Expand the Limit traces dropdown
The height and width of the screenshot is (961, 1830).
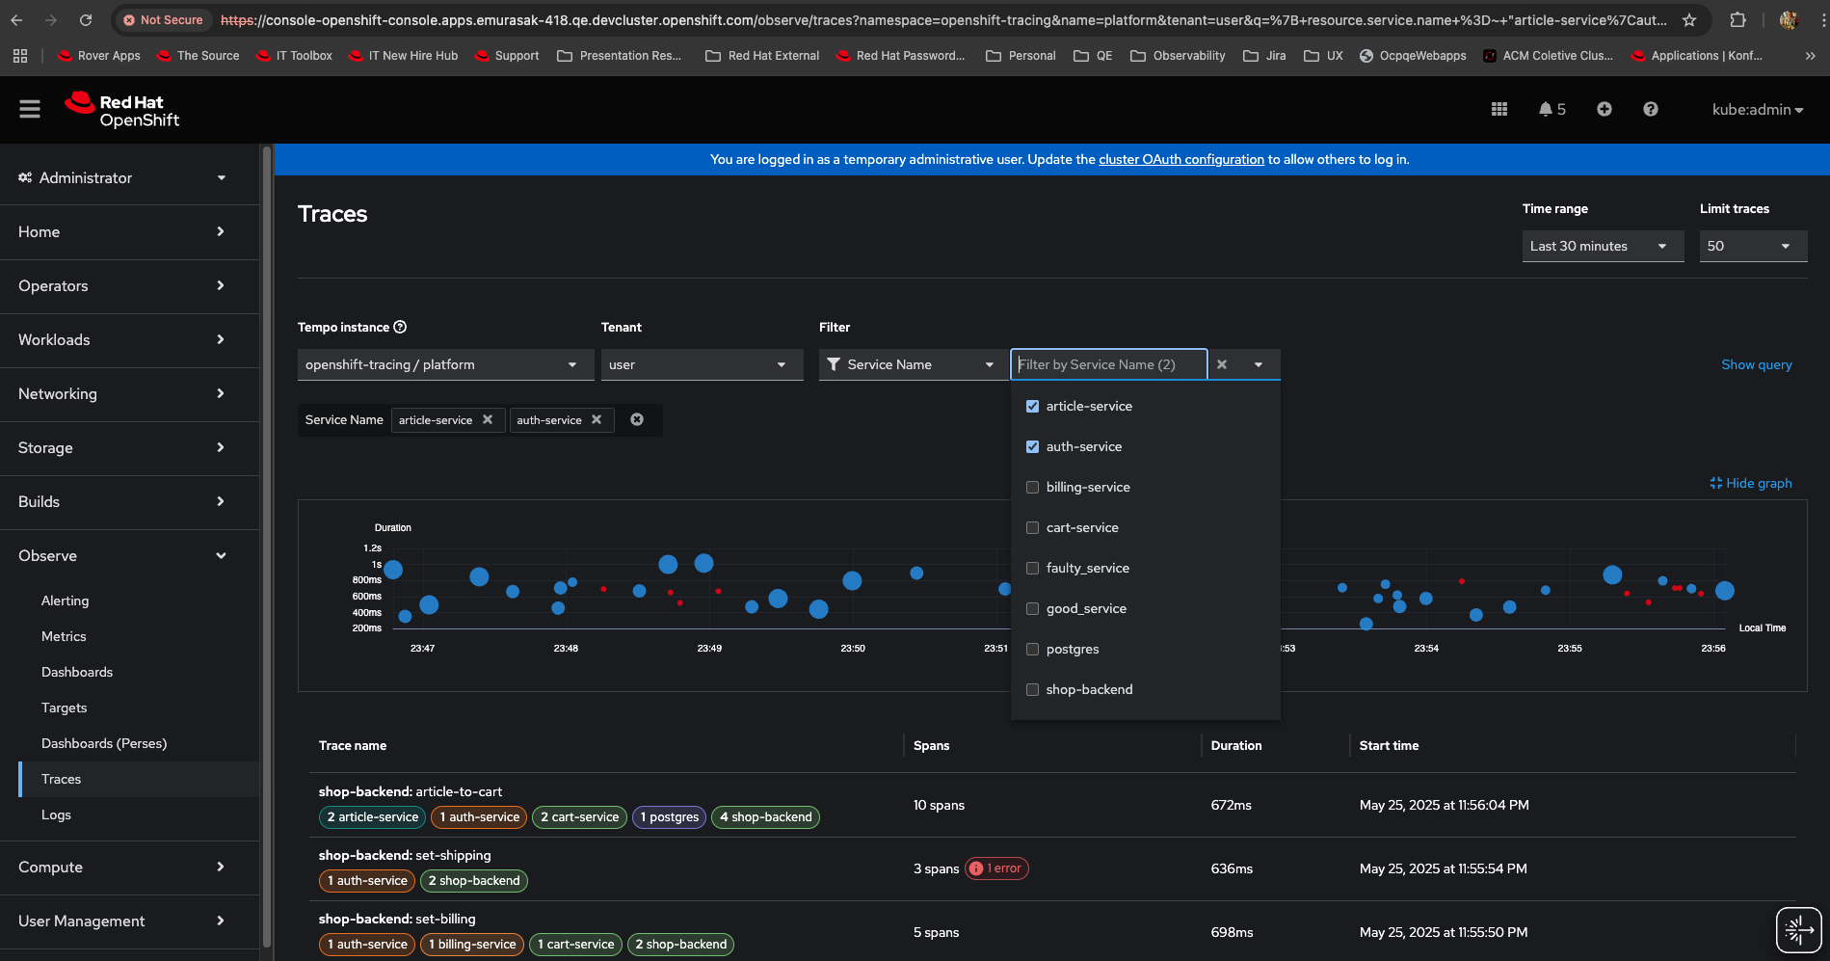coord(1751,247)
